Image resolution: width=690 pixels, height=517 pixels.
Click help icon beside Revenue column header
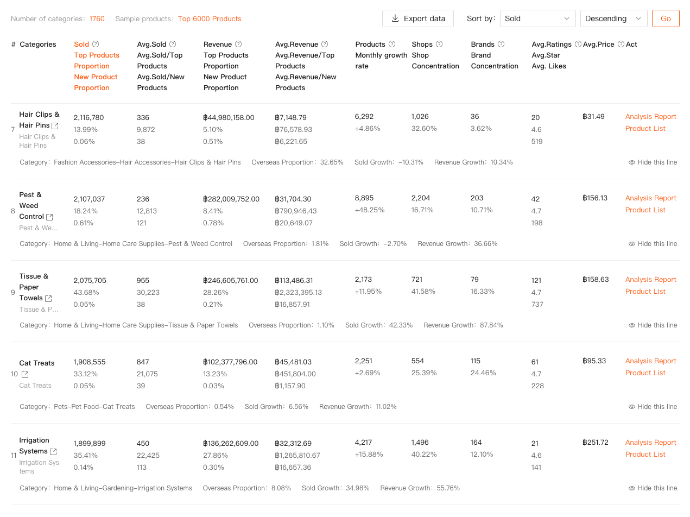point(238,44)
